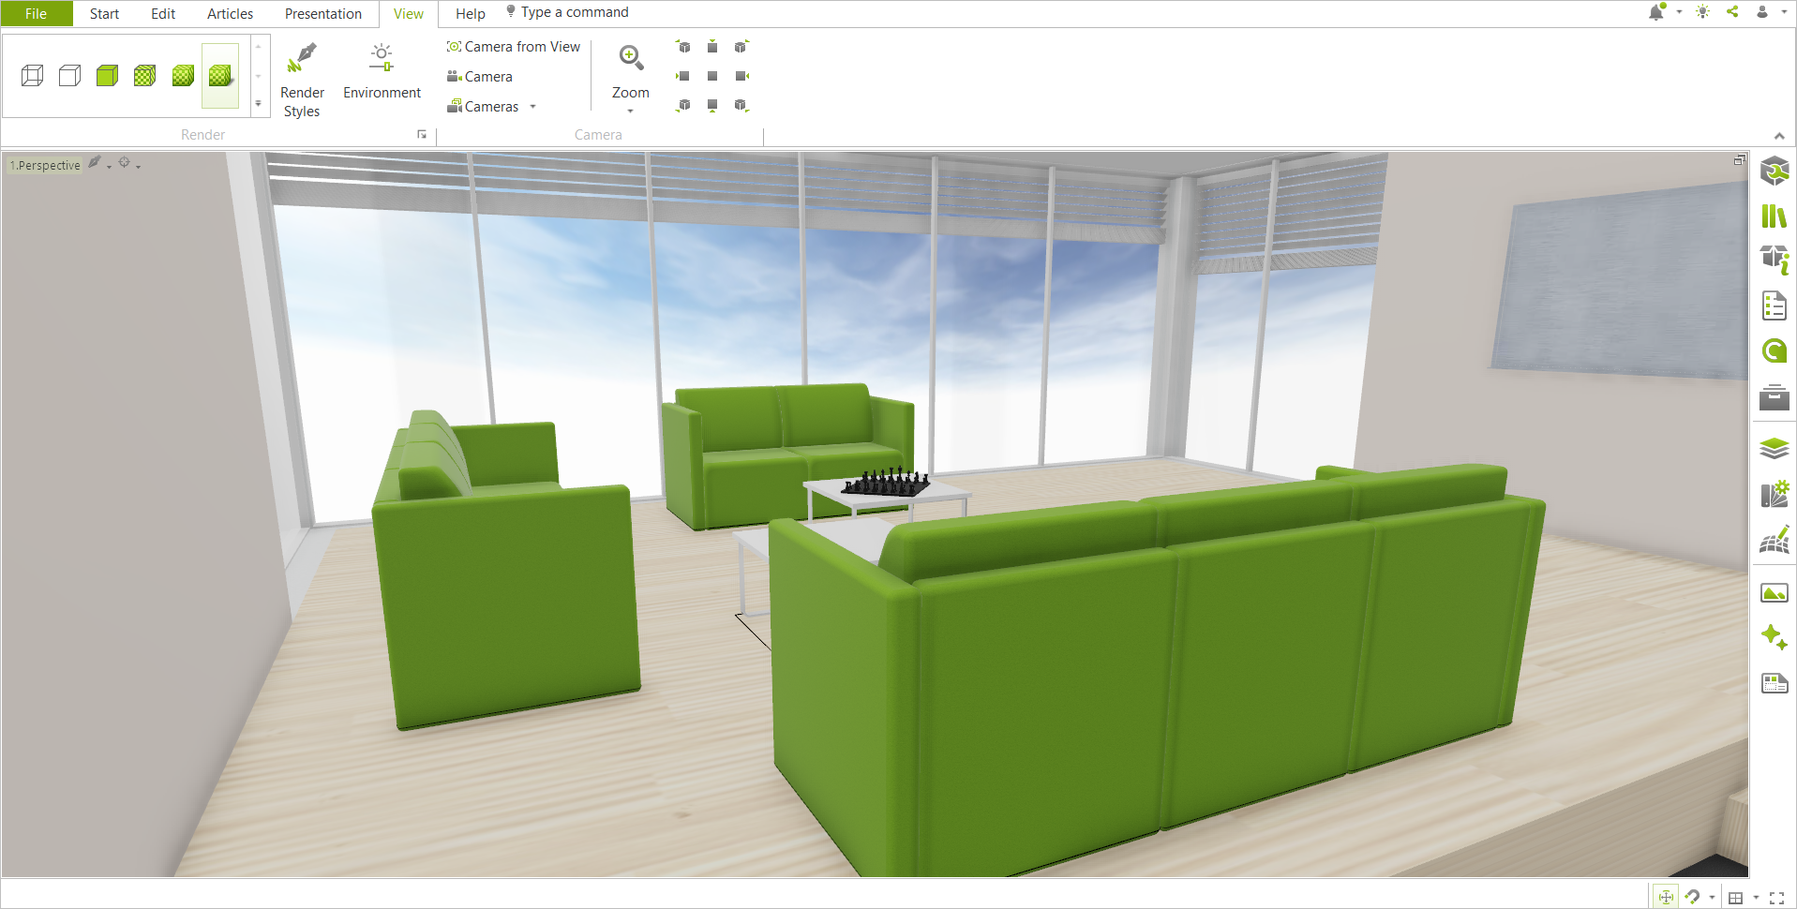
Task: Toggle the magnet snap button
Action: (x=1692, y=897)
